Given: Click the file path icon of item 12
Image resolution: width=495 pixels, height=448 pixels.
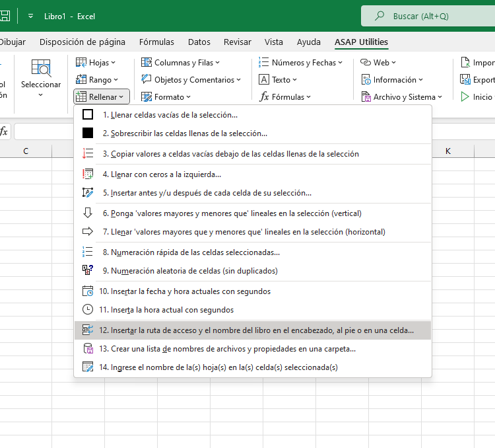Looking at the screenshot, I should pyautogui.click(x=88, y=330).
